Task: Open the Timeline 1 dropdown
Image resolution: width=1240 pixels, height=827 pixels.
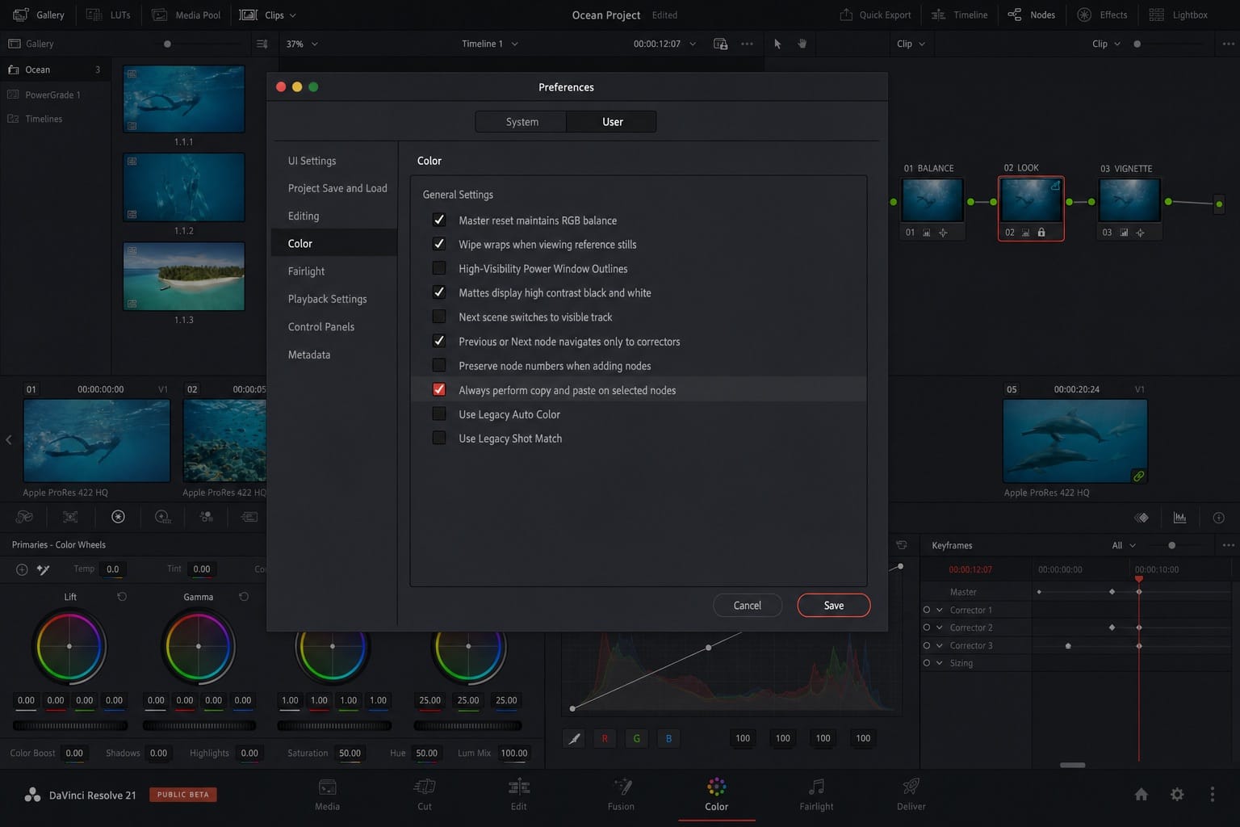Action: tap(490, 44)
